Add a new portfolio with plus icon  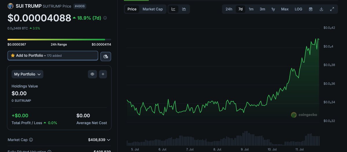click(x=103, y=74)
